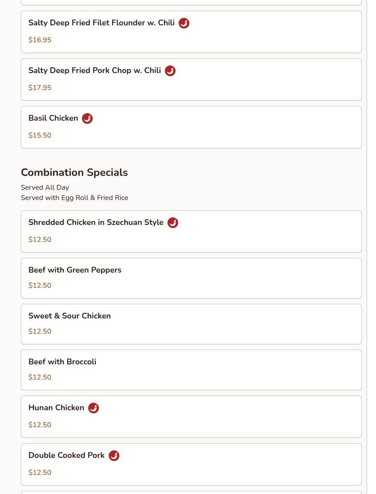Select Beef with Green Peppers combination
376x494 pixels.
point(75,270)
